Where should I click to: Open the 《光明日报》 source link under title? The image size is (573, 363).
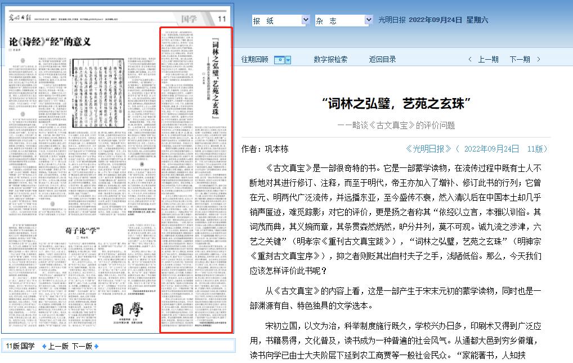[428, 149]
